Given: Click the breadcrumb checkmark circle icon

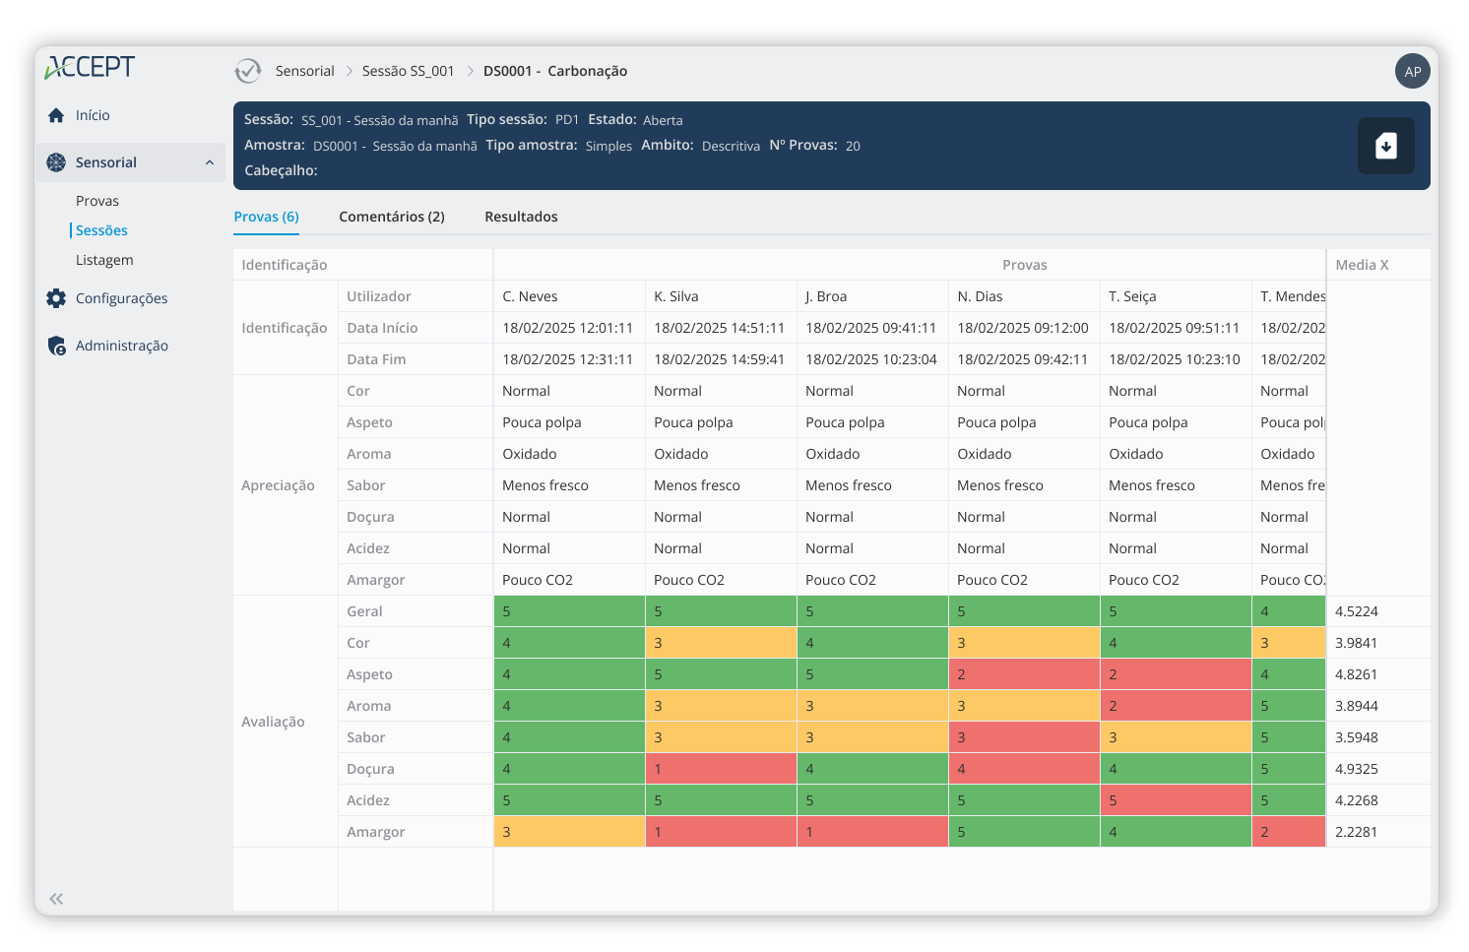Looking at the screenshot, I should 248,71.
